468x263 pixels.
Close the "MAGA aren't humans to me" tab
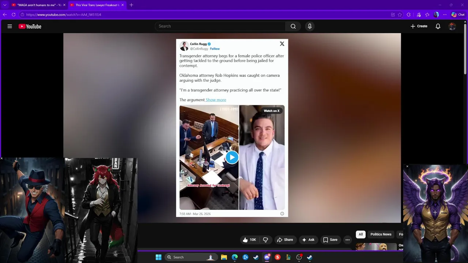point(64,5)
